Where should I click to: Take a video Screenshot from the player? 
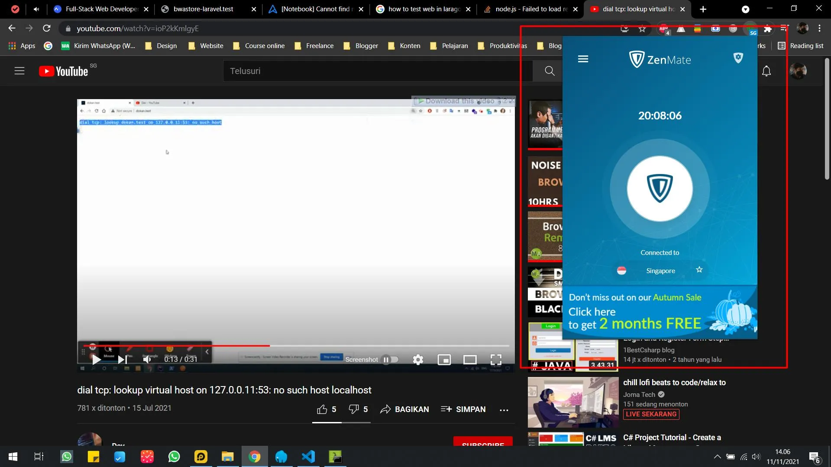[362, 360]
